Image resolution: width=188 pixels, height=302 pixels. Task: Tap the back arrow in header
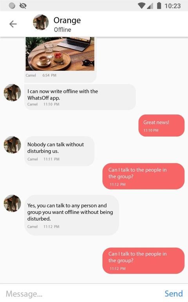click(x=13, y=24)
